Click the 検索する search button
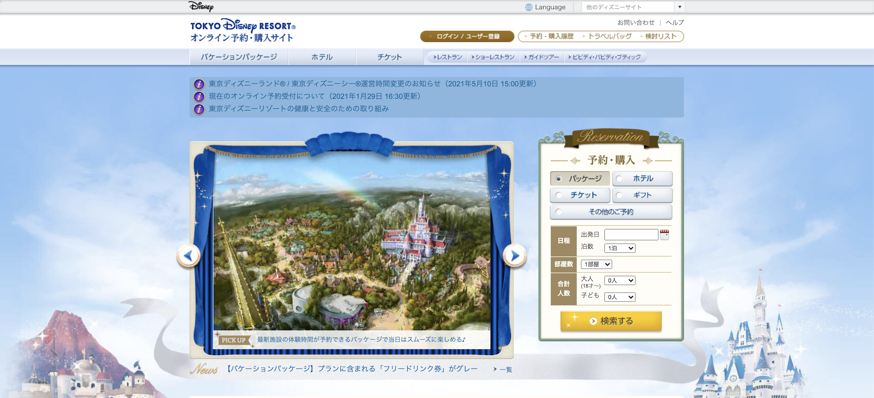Screen dimensions: 874x398 611,321
